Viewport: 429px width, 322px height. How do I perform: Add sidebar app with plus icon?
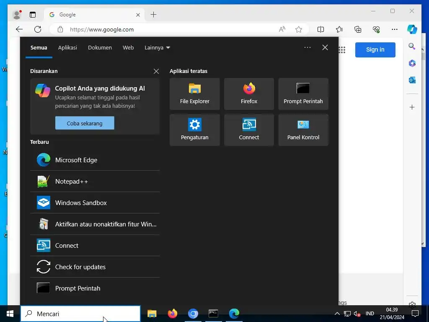coord(412,107)
